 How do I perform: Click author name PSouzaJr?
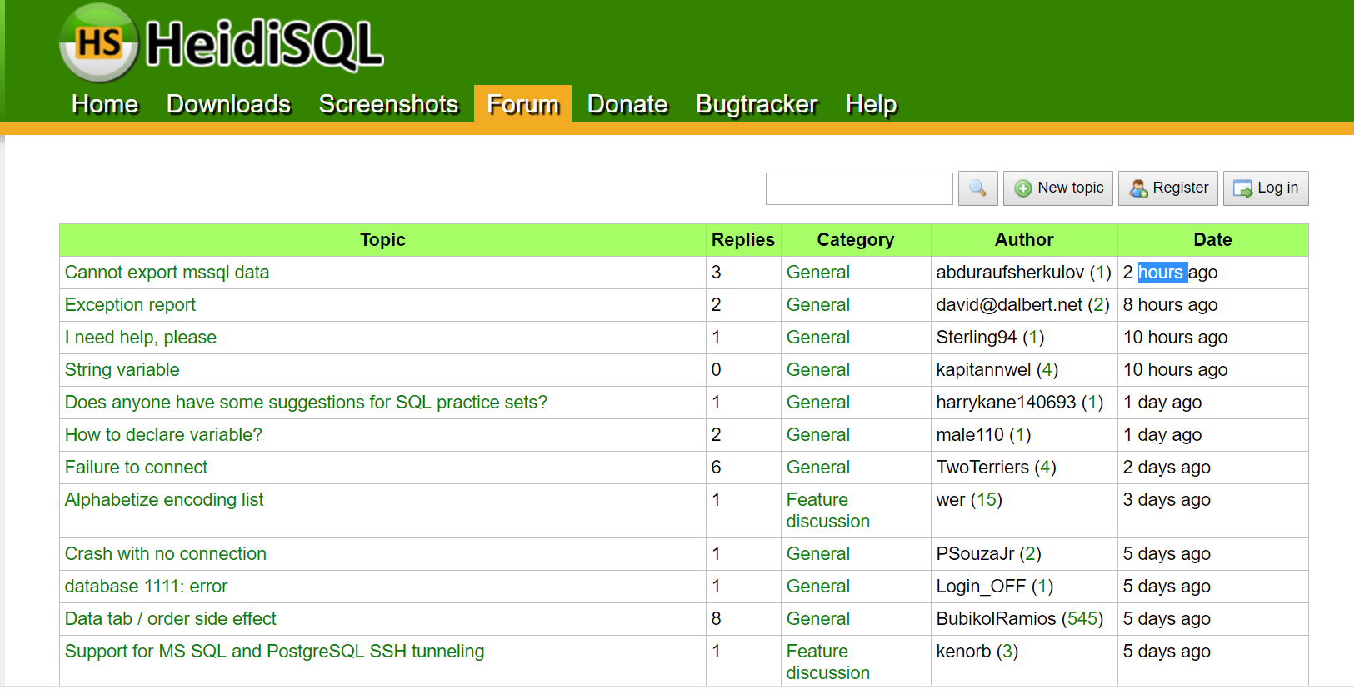tap(976, 554)
